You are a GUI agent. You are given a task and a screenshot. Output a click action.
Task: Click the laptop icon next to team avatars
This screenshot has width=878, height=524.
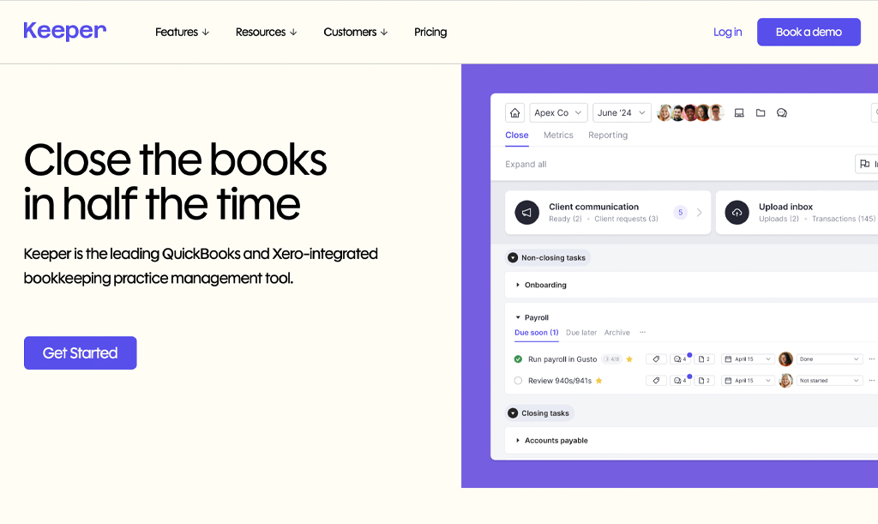click(739, 113)
